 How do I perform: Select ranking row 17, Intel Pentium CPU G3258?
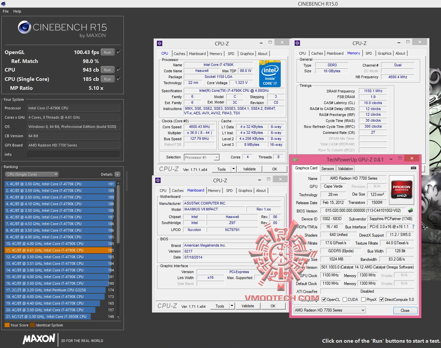coord(60,290)
